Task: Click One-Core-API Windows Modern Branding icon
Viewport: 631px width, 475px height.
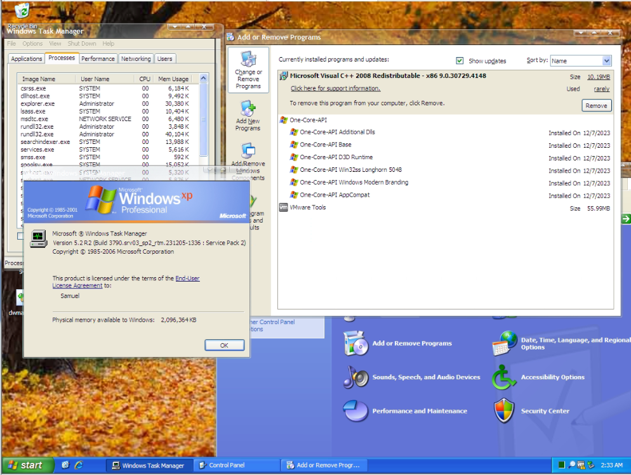Action: coord(294,182)
